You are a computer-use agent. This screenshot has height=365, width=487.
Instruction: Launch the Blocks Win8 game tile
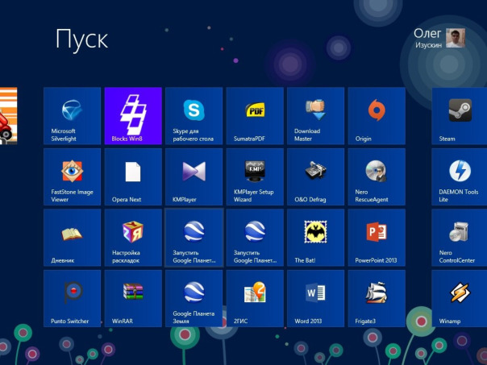(133, 116)
